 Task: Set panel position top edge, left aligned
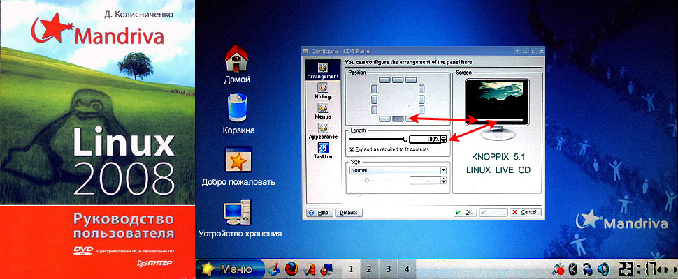(384, 80)
